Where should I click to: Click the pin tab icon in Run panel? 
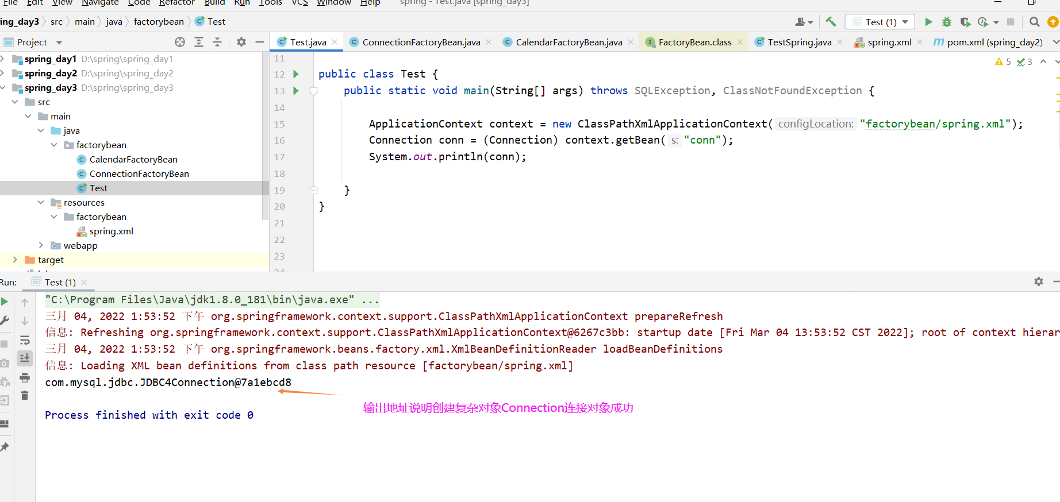pos(5,447)
